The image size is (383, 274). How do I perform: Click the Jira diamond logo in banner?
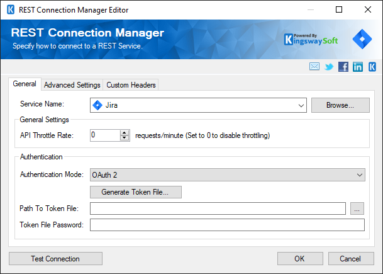[362, 39]
